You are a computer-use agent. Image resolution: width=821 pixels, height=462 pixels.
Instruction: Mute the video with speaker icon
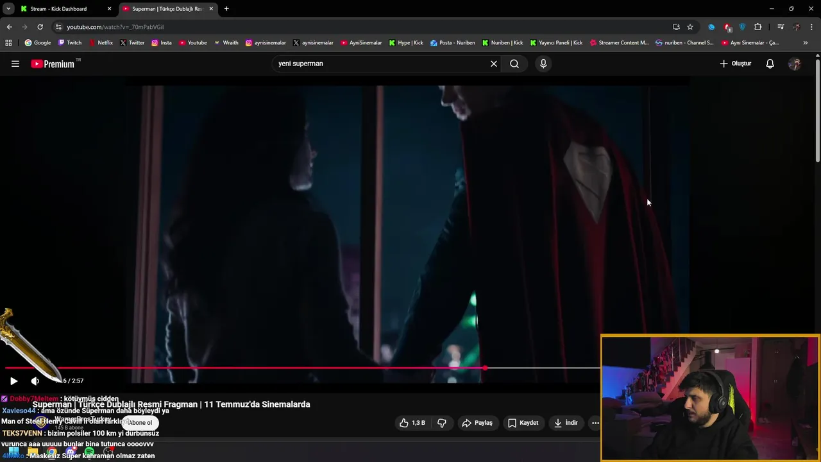[35, 381]
